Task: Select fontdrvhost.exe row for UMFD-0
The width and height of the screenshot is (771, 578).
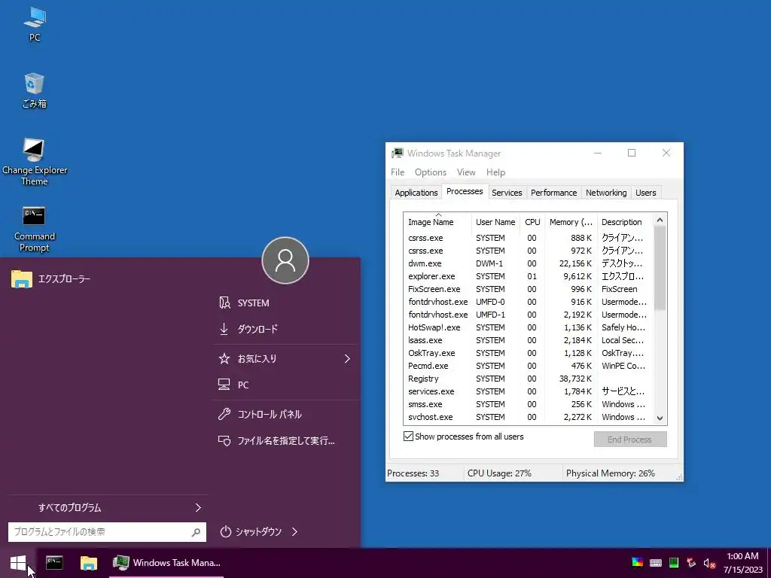Action: point(529,302)
